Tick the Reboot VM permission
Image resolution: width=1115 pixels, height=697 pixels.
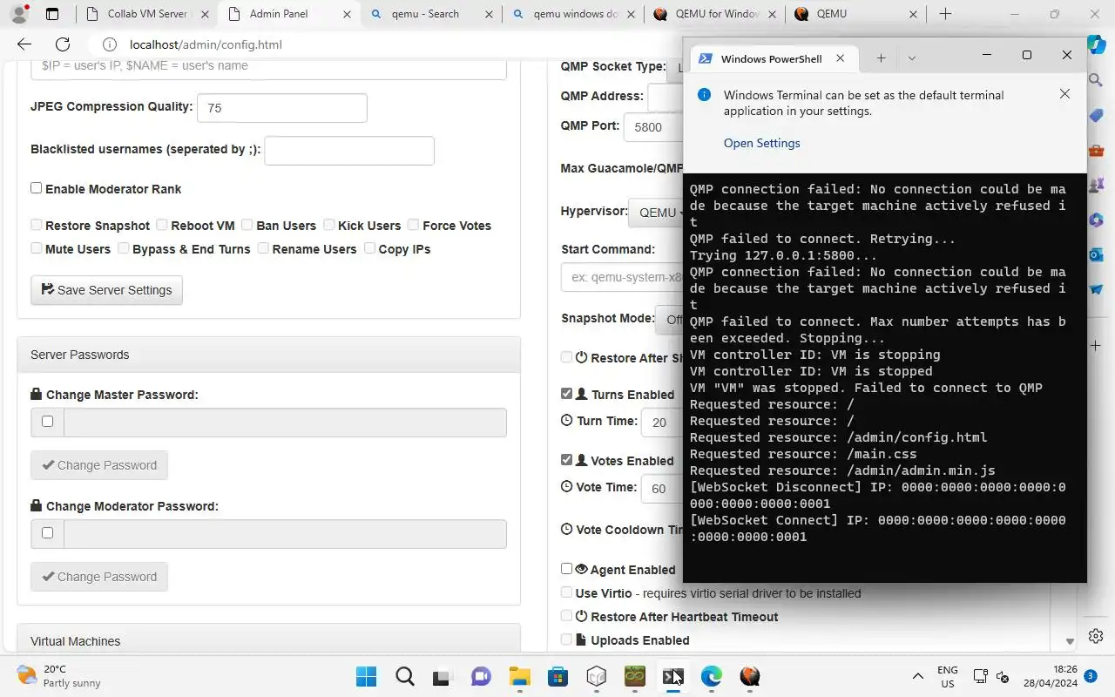coord(162,225)
